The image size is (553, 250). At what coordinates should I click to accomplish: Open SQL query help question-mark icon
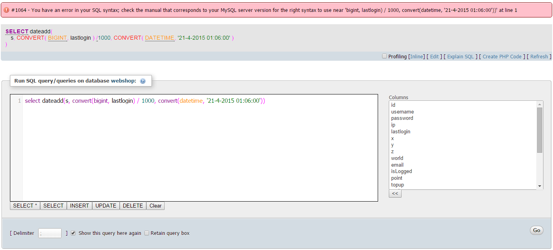pos(143,81)
